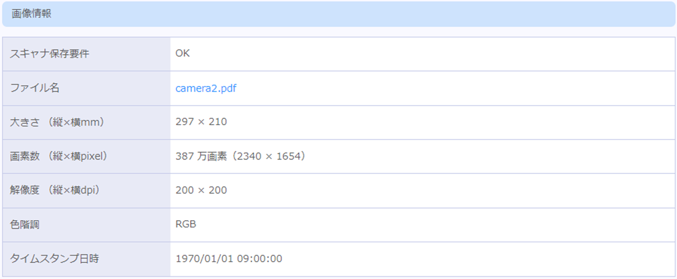Select the 297 × 210 size value
This screenshot has width=677, height=279.
click(201, 122)
